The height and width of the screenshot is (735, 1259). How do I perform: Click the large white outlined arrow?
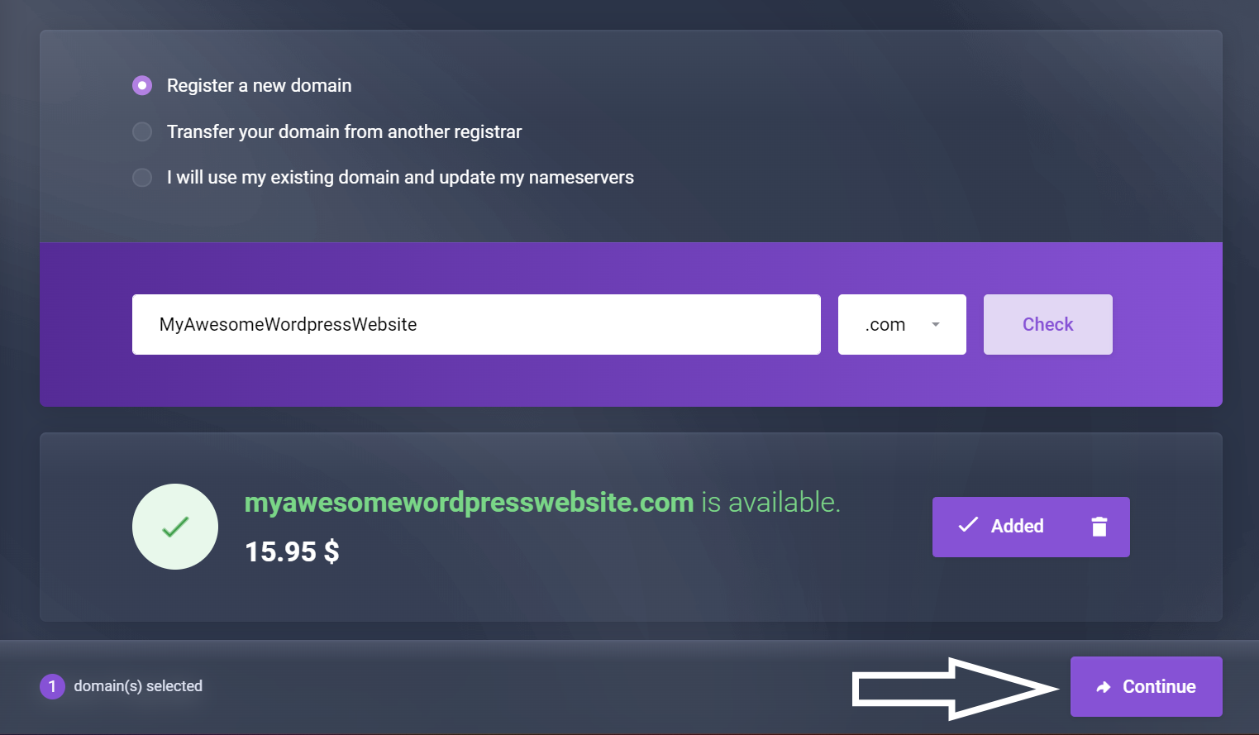952,688
